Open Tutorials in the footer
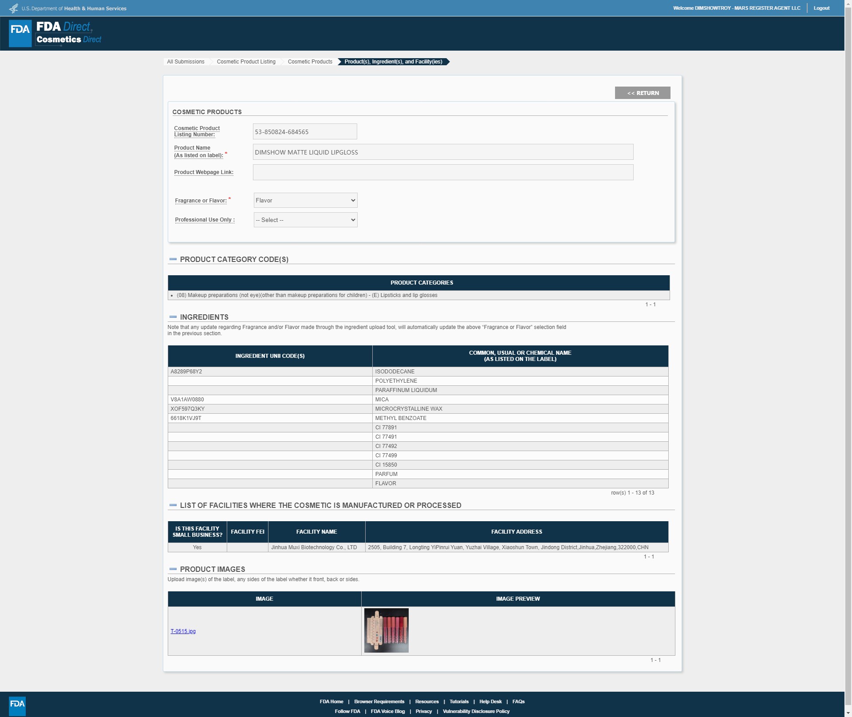852x717 pixels. click(x=459, y=701)
